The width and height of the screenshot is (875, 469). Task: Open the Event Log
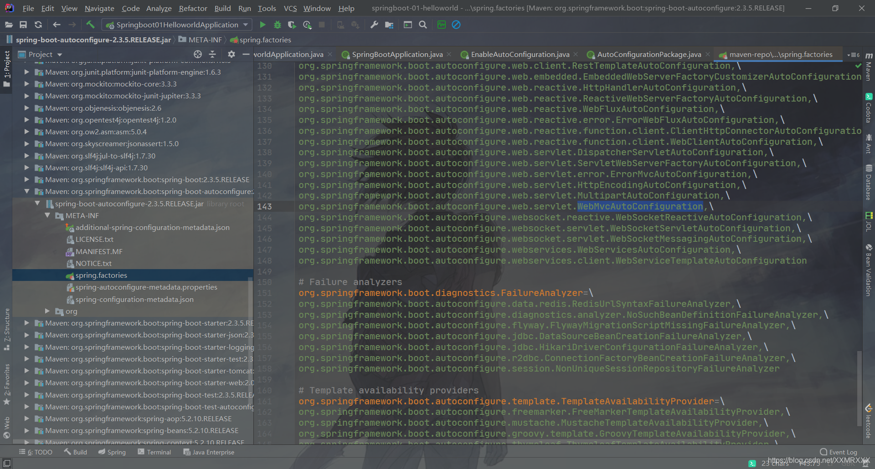pyautogui.click(x=839, y=452)
